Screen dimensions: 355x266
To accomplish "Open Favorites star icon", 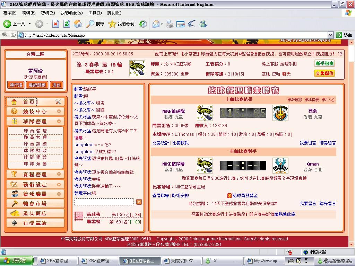I will click(121, 24).
